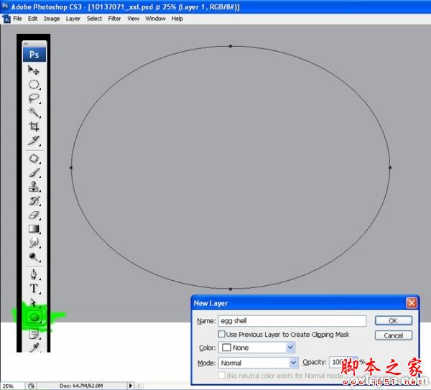Click the layer Name field 'egg shell'

(292, 321)
